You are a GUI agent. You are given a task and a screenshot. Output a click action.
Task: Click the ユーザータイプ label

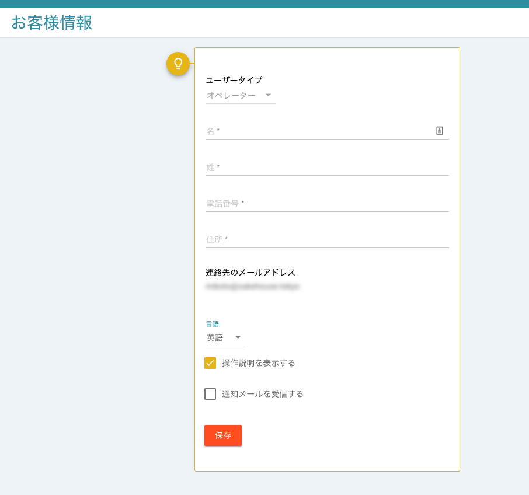tap(234, 80)
